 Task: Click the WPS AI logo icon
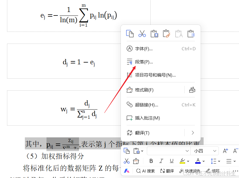click(x=127, y=171)
